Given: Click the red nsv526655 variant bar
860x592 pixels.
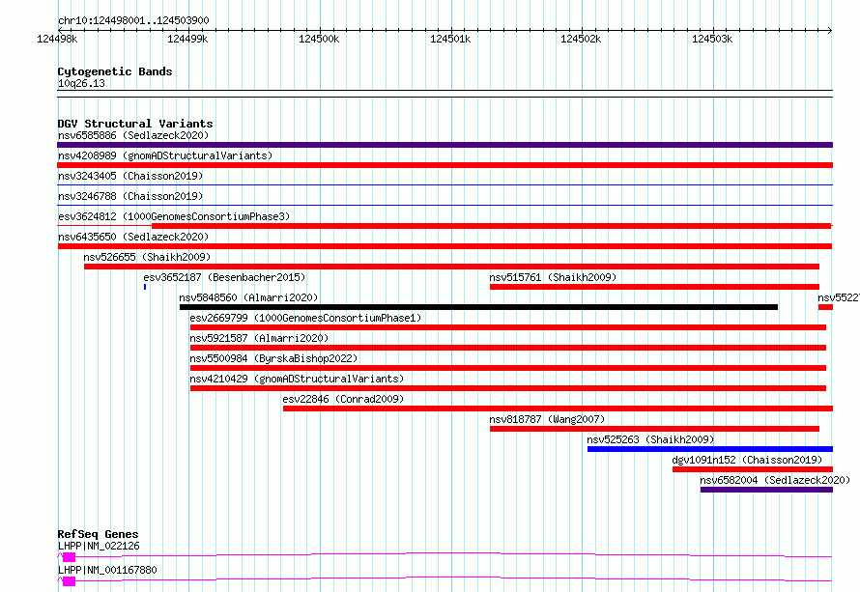Looking at the screenshot, I should pos(451,267).
